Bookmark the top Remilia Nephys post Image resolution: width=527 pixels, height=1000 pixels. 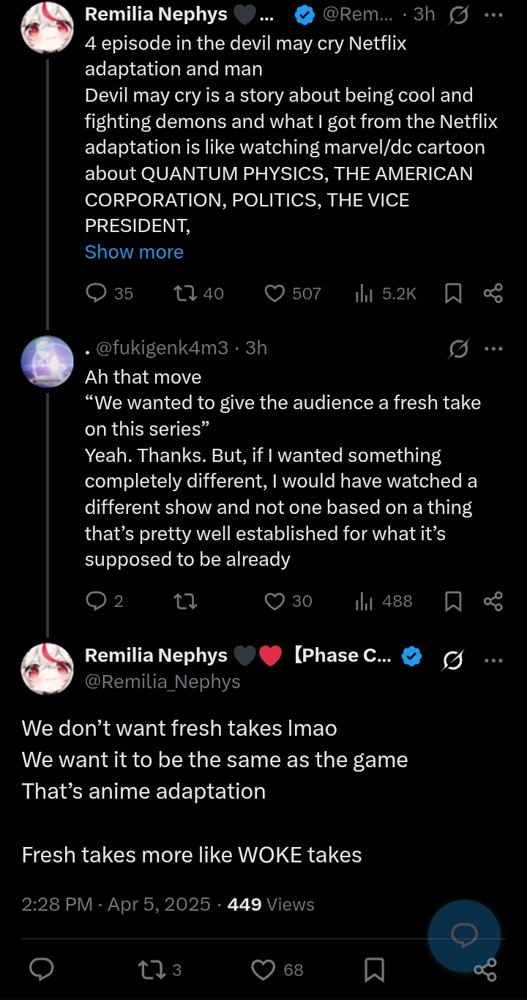[453, 294]
